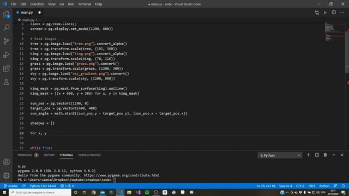Click the line 26 'shadows = []' code

[x=43, y=123]
